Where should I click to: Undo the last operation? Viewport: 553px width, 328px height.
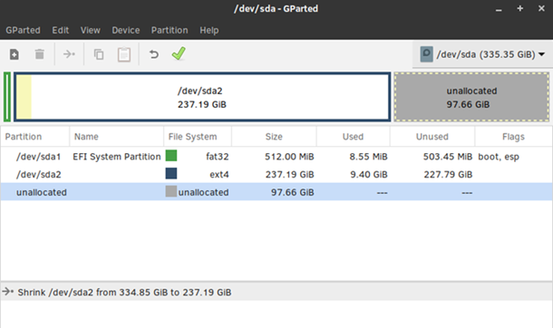(154, 54)
